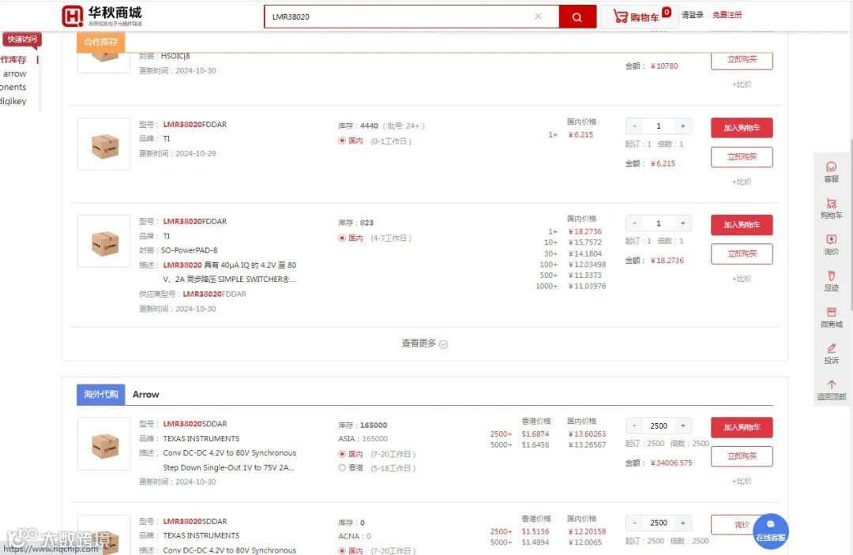The width and height of the screenshot is (853, 555).
Task: Select domestic radio for Arrow 165000 item
Action: (x=342, y=454)
